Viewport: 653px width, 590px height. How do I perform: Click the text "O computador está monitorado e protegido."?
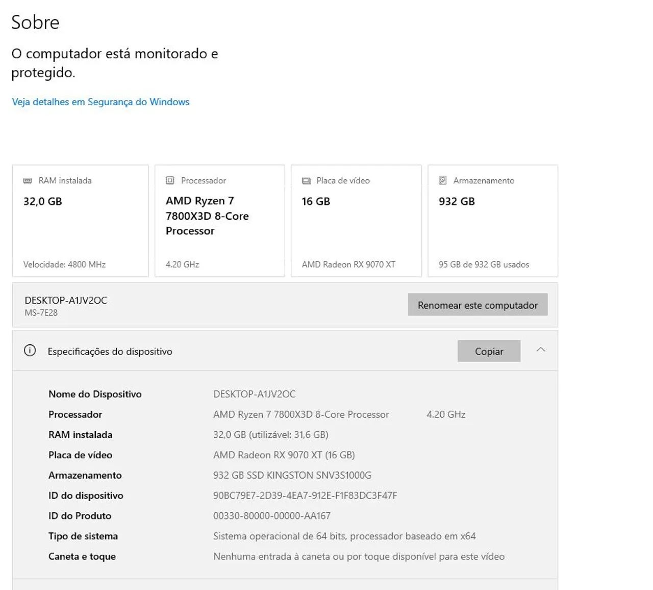(x=115, y=63)
